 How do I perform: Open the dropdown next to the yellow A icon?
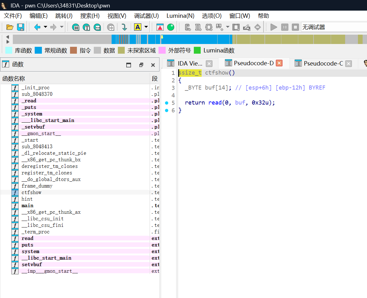(146, 27)
